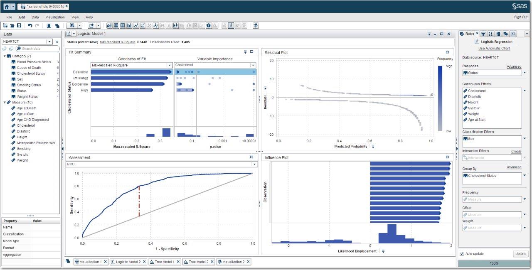532x270 pixels.
Task: Open the Filters tab funnel icon
Action: (x=483, y=34)
